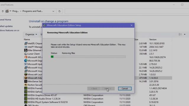Click the Minecraft: Education Edition list icon

tap(26, 78)
